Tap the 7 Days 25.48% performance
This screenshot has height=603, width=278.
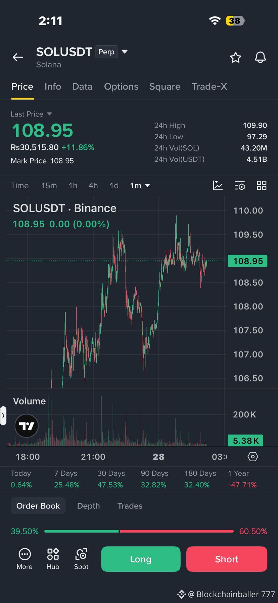click(x=67, y=479)
